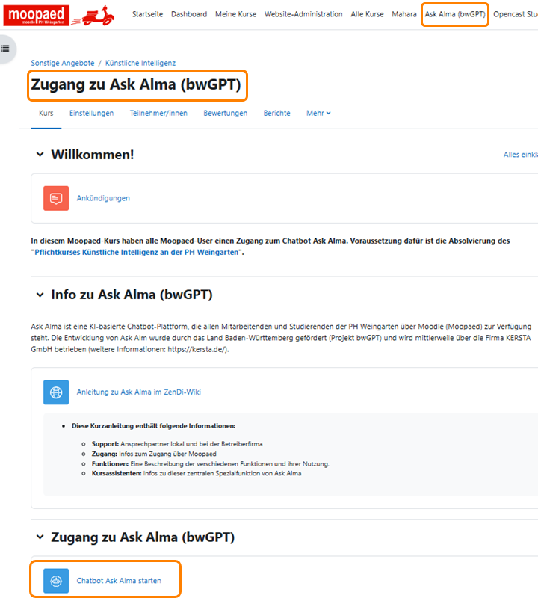Open the Teilnehmer/innen tab
This screenshot has height=598, width=538.
[158, 113]
